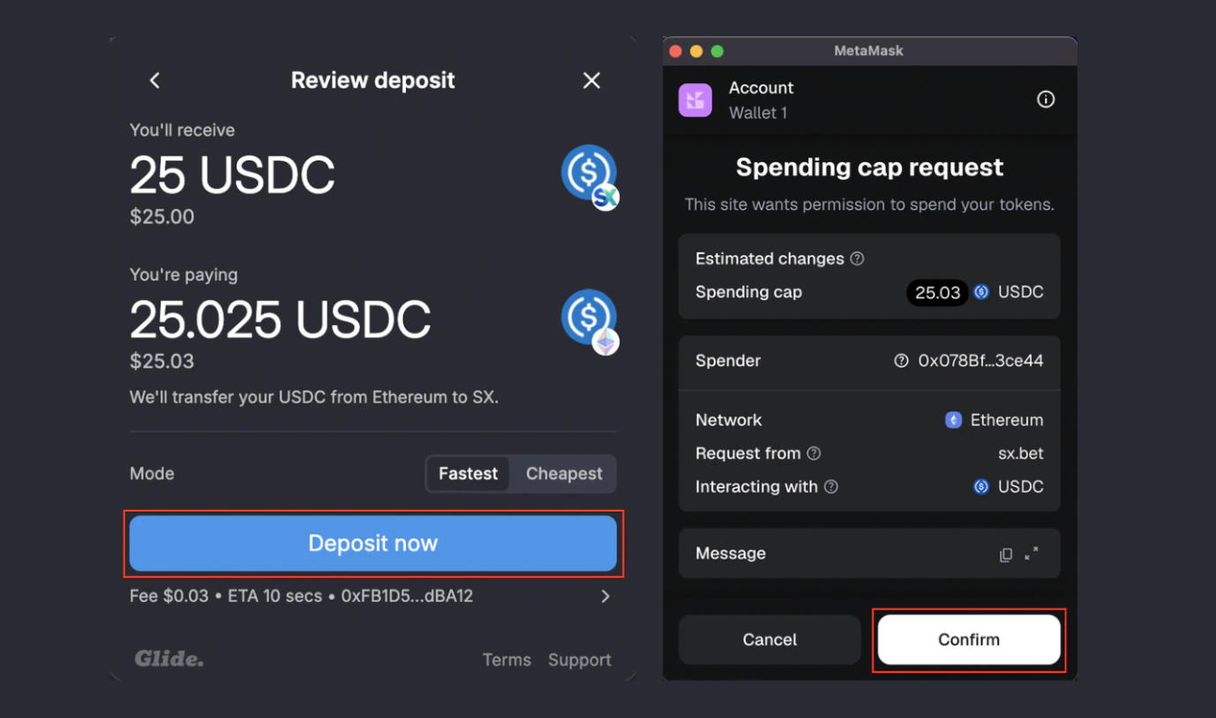Open the MetaMask info icon

click(x=1046, y=100)
